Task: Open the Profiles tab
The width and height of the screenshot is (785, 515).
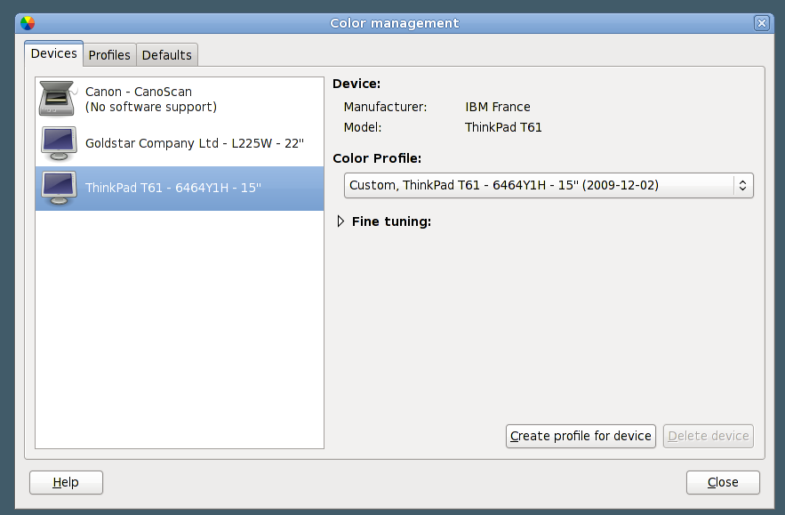Action: [x=109, y=55]
